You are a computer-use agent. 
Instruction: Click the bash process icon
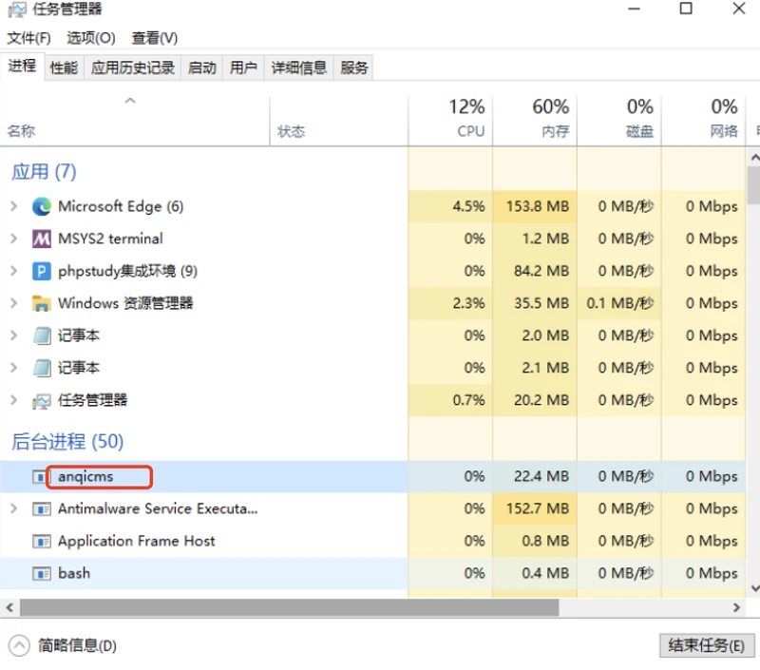(41, 573)
